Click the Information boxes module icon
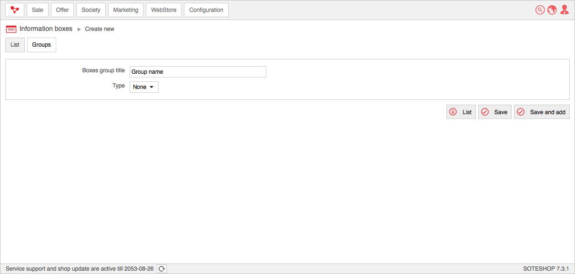 point(11,29)
